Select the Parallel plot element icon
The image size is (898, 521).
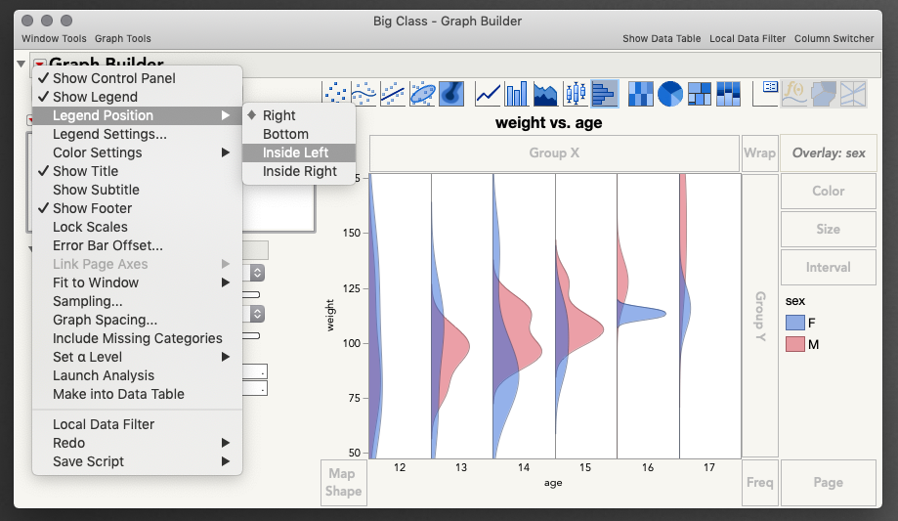(853, 94)
